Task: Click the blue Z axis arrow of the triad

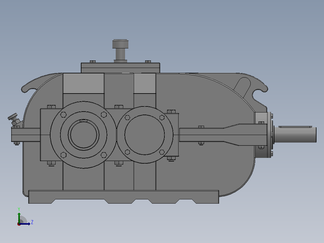Action: click(25, 224)
